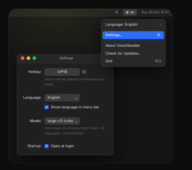Open the VoiceNoodler waveform menu bar item

pos(130,12)
